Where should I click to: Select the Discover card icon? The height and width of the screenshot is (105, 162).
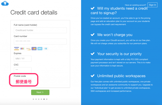[28, 49]
